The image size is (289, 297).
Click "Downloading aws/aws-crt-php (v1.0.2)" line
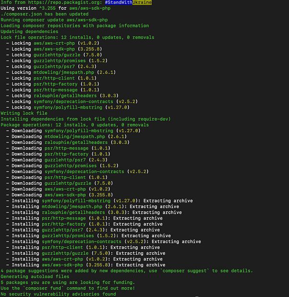pos(58,189)
